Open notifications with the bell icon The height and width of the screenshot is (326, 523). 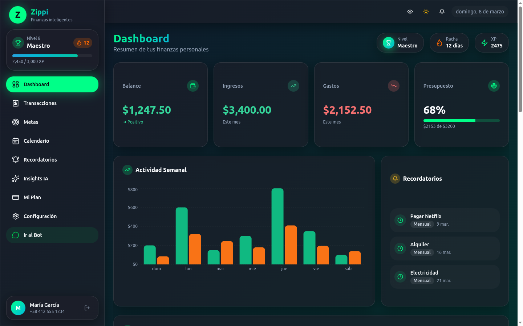pyautogui.click(x=442, y=12)
